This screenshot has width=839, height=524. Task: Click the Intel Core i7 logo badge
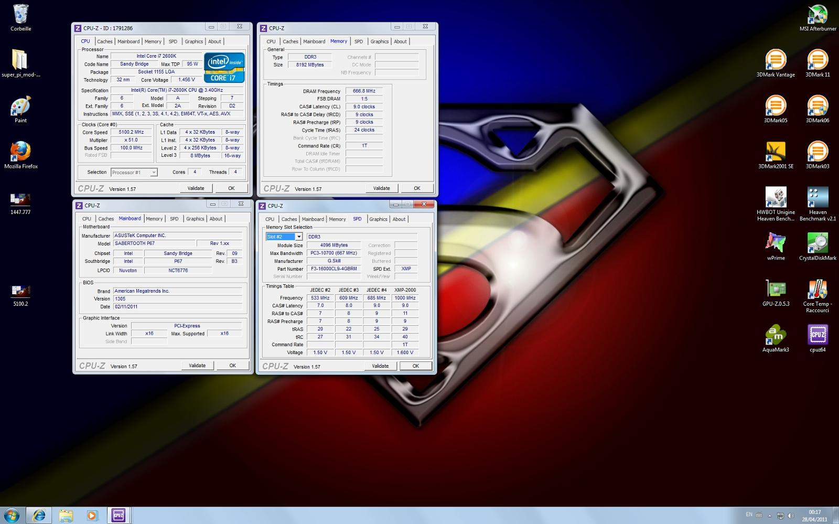[x=224, y=67]
